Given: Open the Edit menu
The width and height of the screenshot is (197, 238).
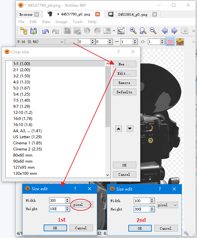Looking at the screenshot, I should [33, 22].
